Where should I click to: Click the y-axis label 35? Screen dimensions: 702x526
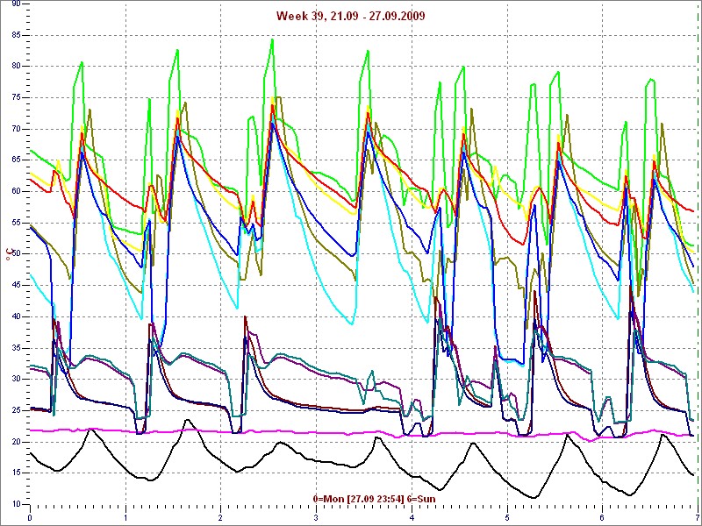(x=15, y=348)
